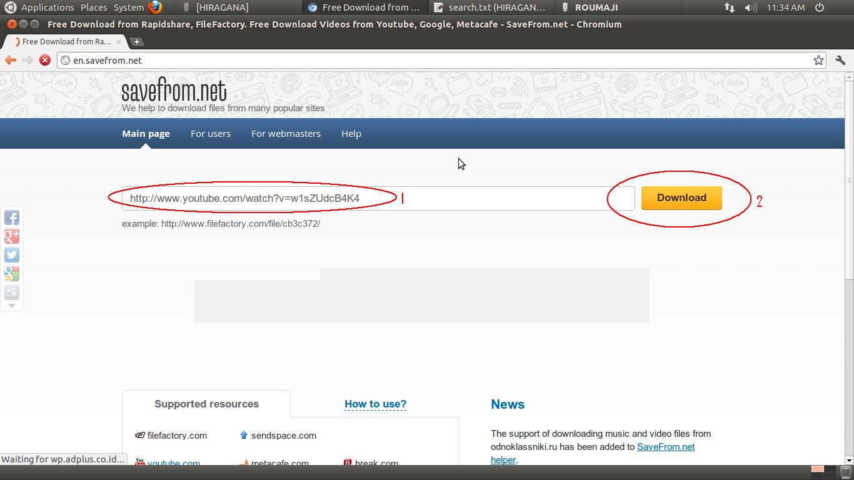Click the browser forward arrow
854x480 pixels.
28,60
